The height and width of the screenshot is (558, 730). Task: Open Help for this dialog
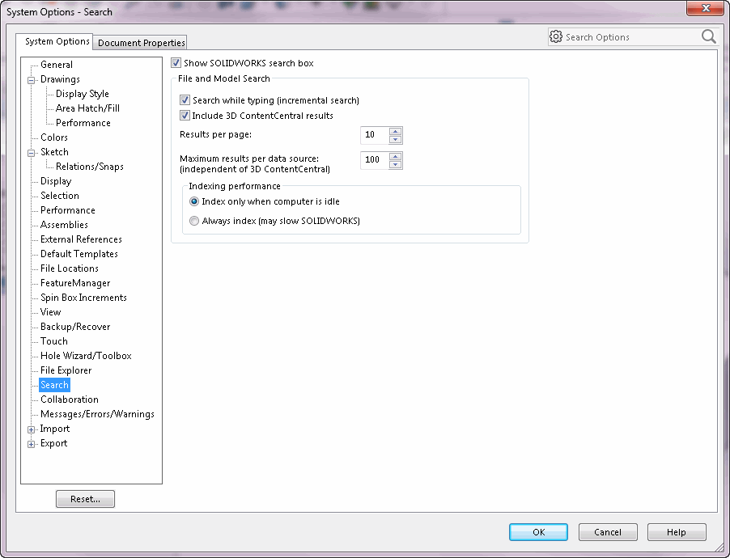(x=677, y=532)
